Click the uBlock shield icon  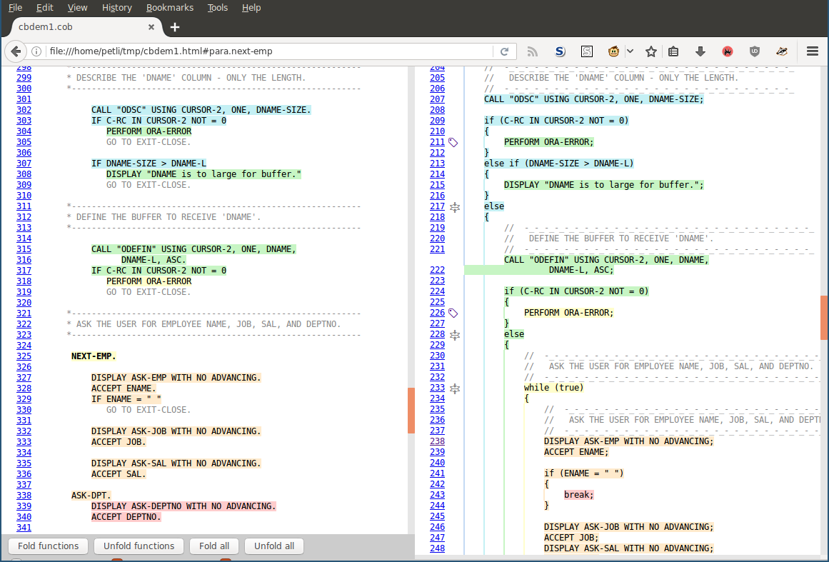point(755,51)
